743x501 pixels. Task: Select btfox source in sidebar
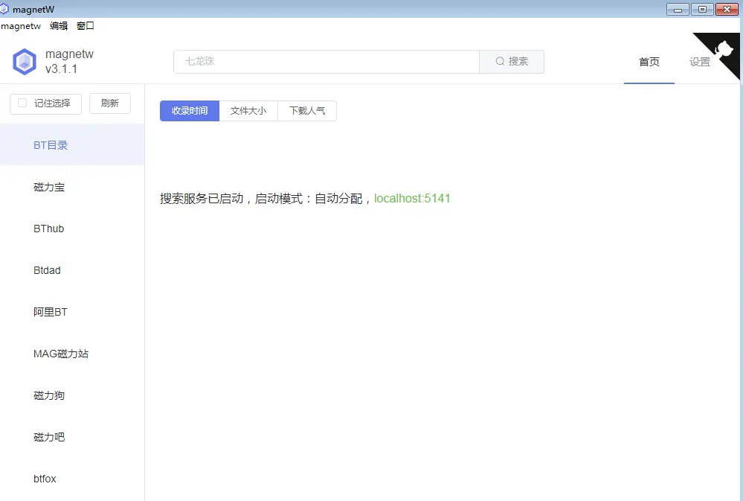[x=72, y=479]
